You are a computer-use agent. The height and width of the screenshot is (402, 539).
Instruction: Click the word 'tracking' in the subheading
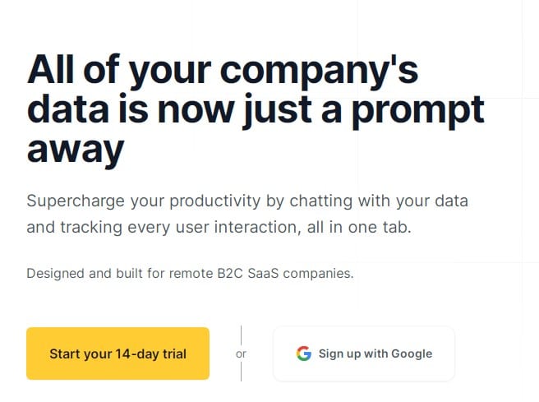coord(91,228)
